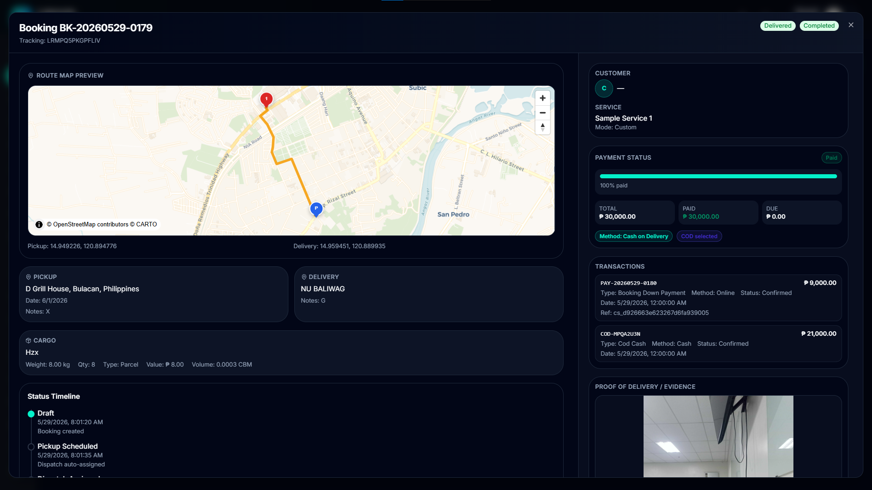Click the Completed status badge
This screenshot has height=490, width=872.
point(819,26)
